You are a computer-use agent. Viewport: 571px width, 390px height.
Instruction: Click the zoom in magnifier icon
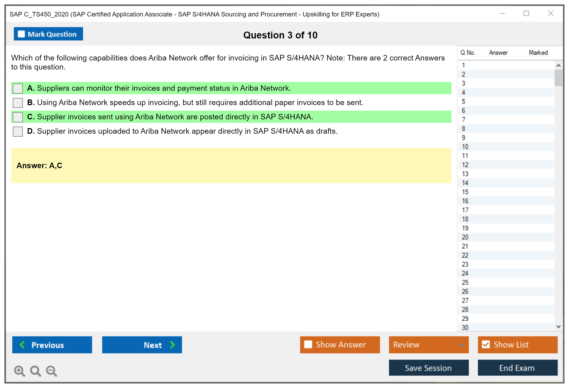coord(19,371)
